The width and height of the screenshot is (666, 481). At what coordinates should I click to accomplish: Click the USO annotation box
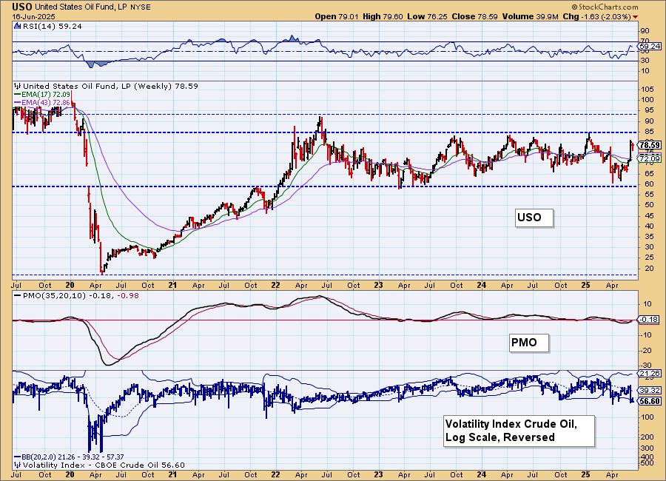click(534, 218)
